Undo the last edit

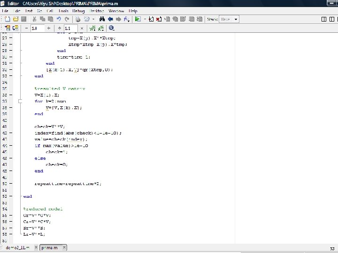(59, 19)
